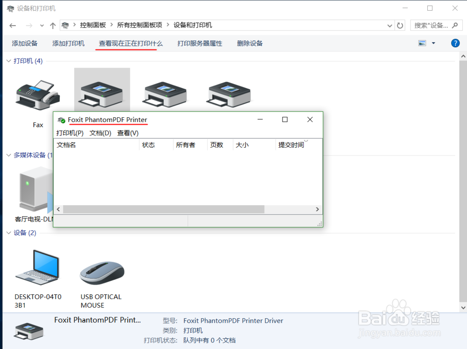
Task: Sort queue by 所有者 column
Action: [191, 145]
